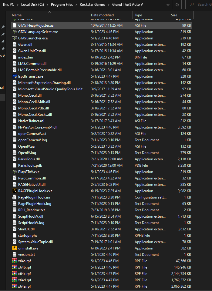
Task: Select the ScriptHookV.dll file icon
Action: 15,216
